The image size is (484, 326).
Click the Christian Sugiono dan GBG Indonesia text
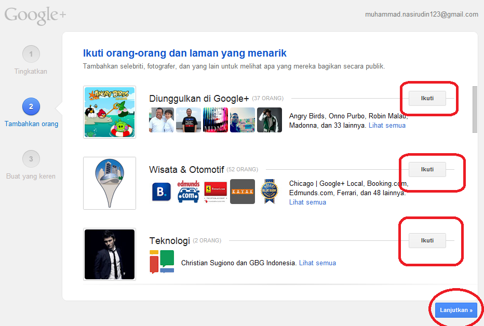coord(238,263)
